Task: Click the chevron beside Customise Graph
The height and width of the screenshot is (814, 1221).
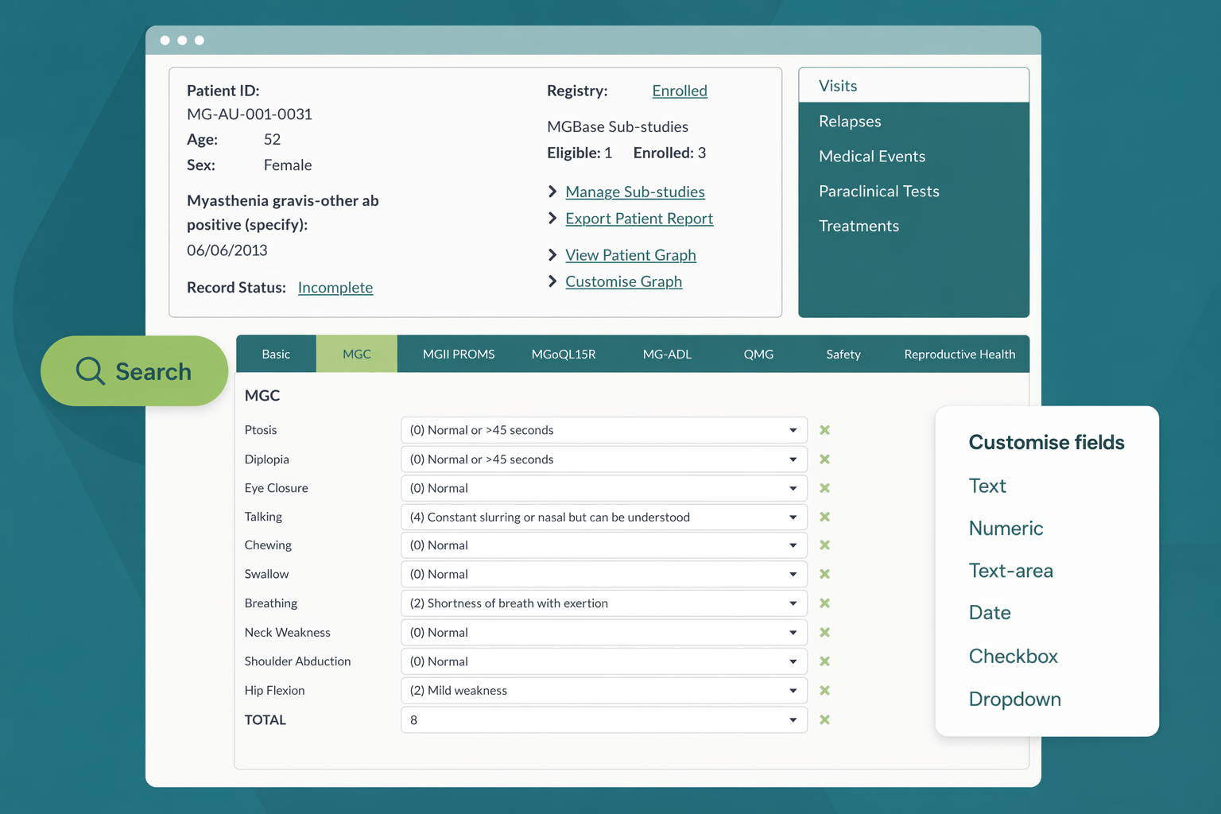Action: 552,281
